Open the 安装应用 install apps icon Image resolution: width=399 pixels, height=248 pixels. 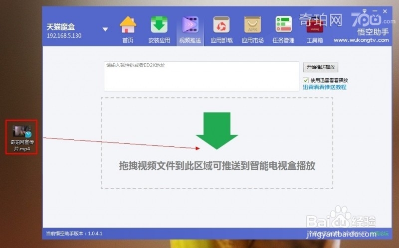point(159,30)
